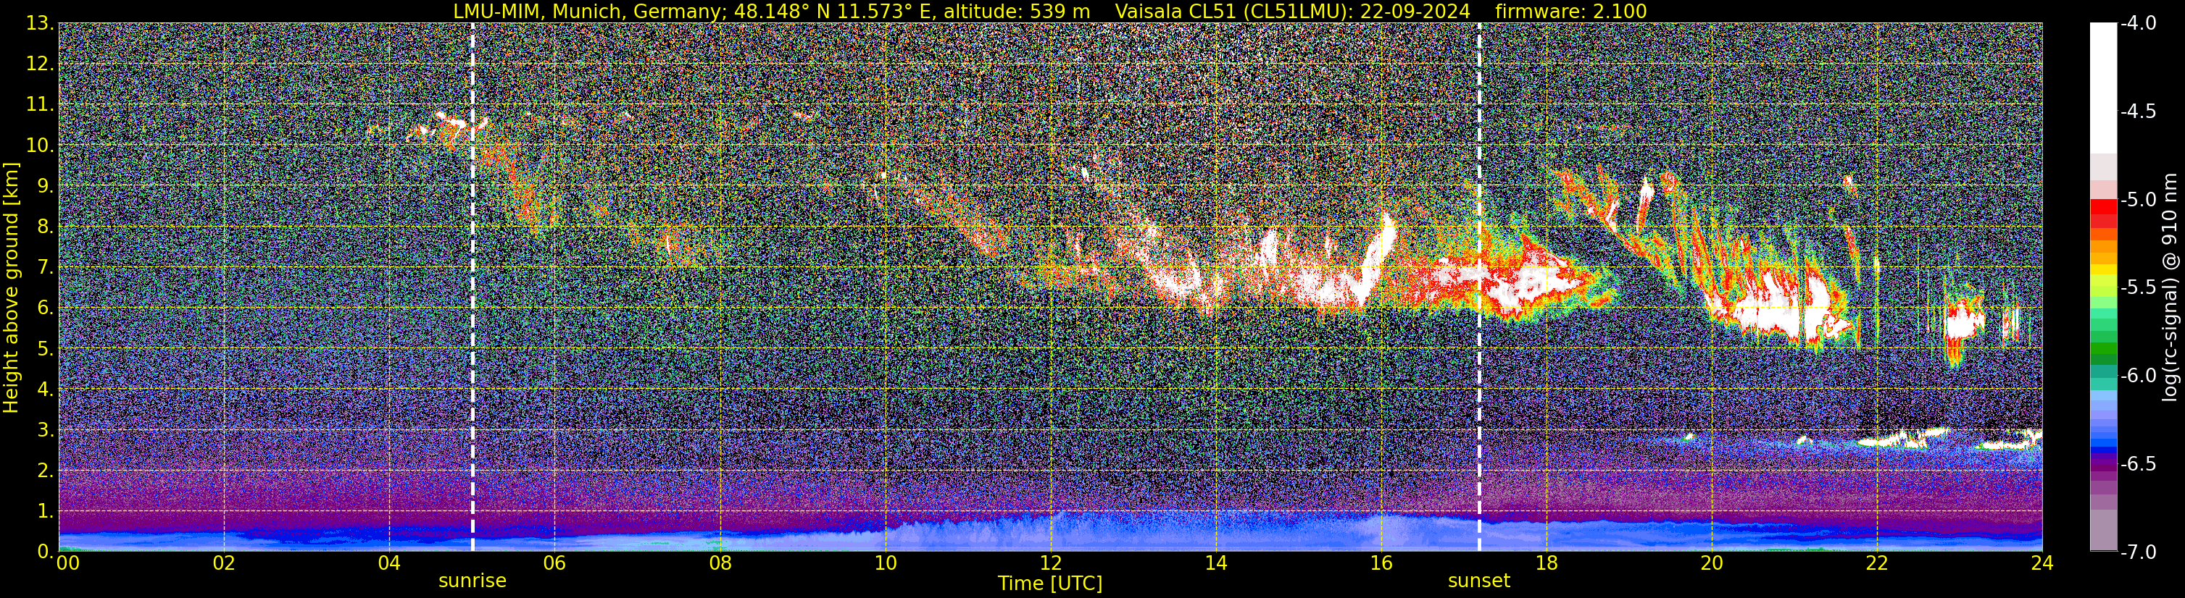This screenshot has width=2185, height=598.
Task: Click the colorbar tick label '-7.0'
Action: click(2139, 552)
